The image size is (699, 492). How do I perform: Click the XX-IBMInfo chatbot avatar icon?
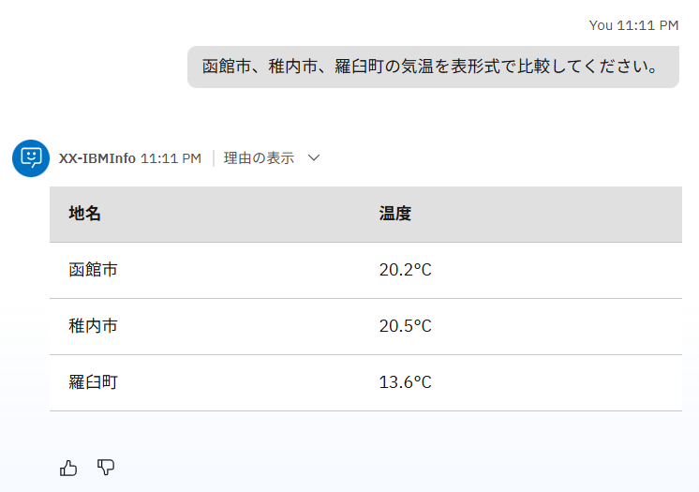(31, 157)
